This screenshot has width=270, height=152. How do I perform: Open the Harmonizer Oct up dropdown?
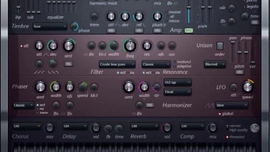tap(177, 82)
